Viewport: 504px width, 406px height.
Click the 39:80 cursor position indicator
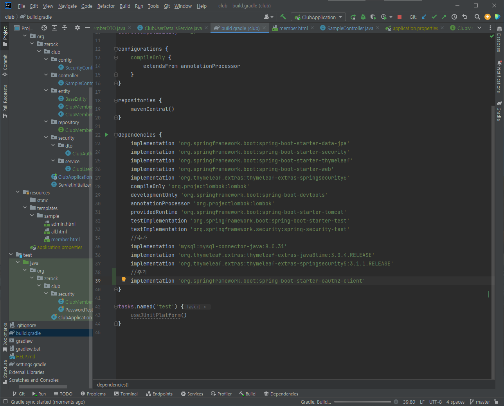coord(409,402)
